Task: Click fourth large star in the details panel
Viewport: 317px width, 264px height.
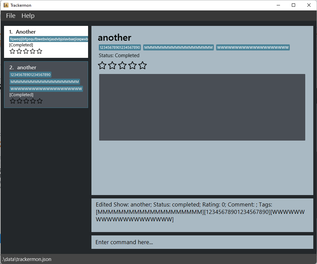Action: coord(132,65)
